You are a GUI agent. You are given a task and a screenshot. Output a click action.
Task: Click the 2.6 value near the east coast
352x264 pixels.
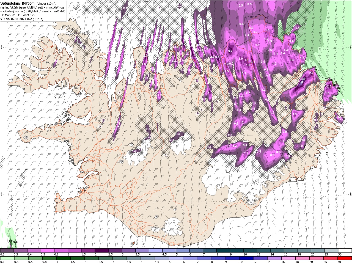[x=329, y=87]
